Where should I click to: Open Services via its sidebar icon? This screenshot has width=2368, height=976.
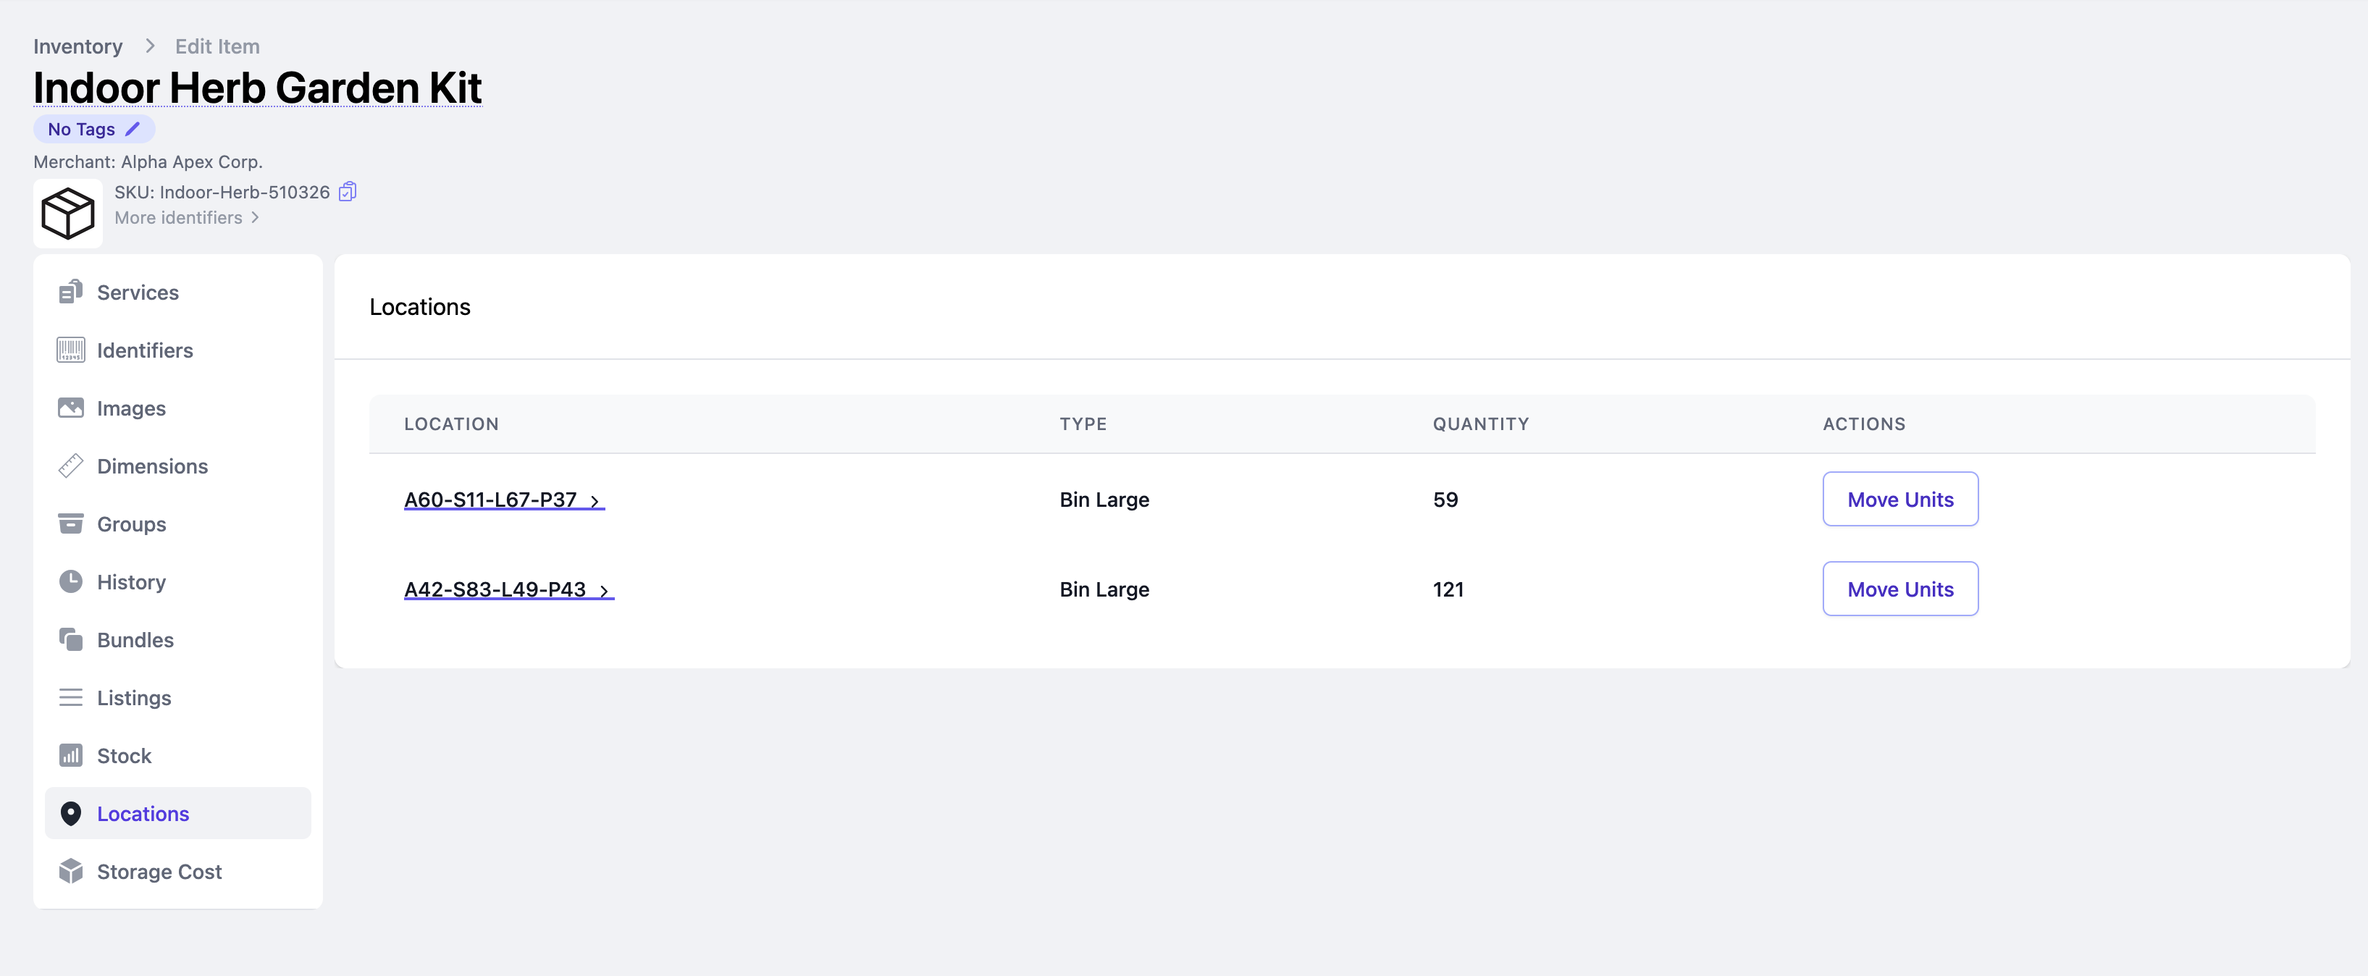point(71,293)
